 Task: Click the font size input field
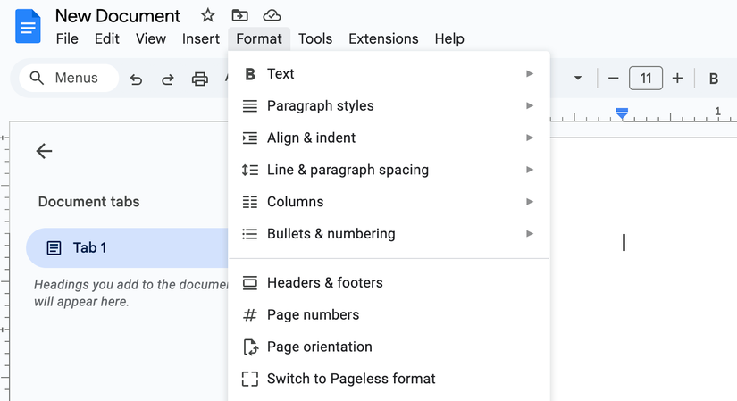coord(645,79)
